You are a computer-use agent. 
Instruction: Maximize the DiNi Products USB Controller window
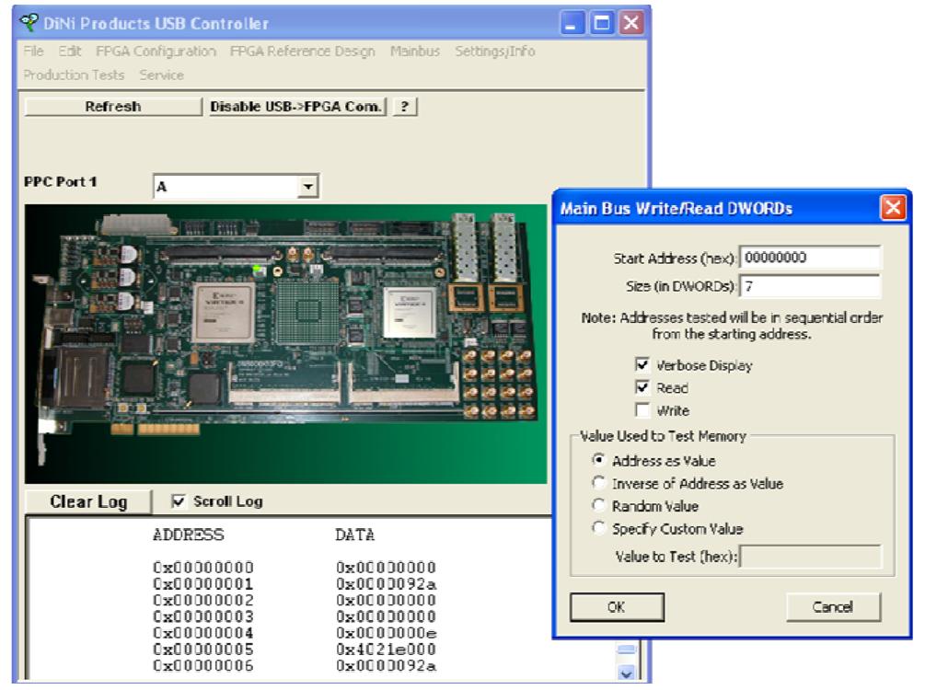coord(601,24)
